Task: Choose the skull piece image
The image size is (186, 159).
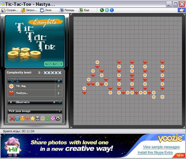Action: (x=38, y=118)
